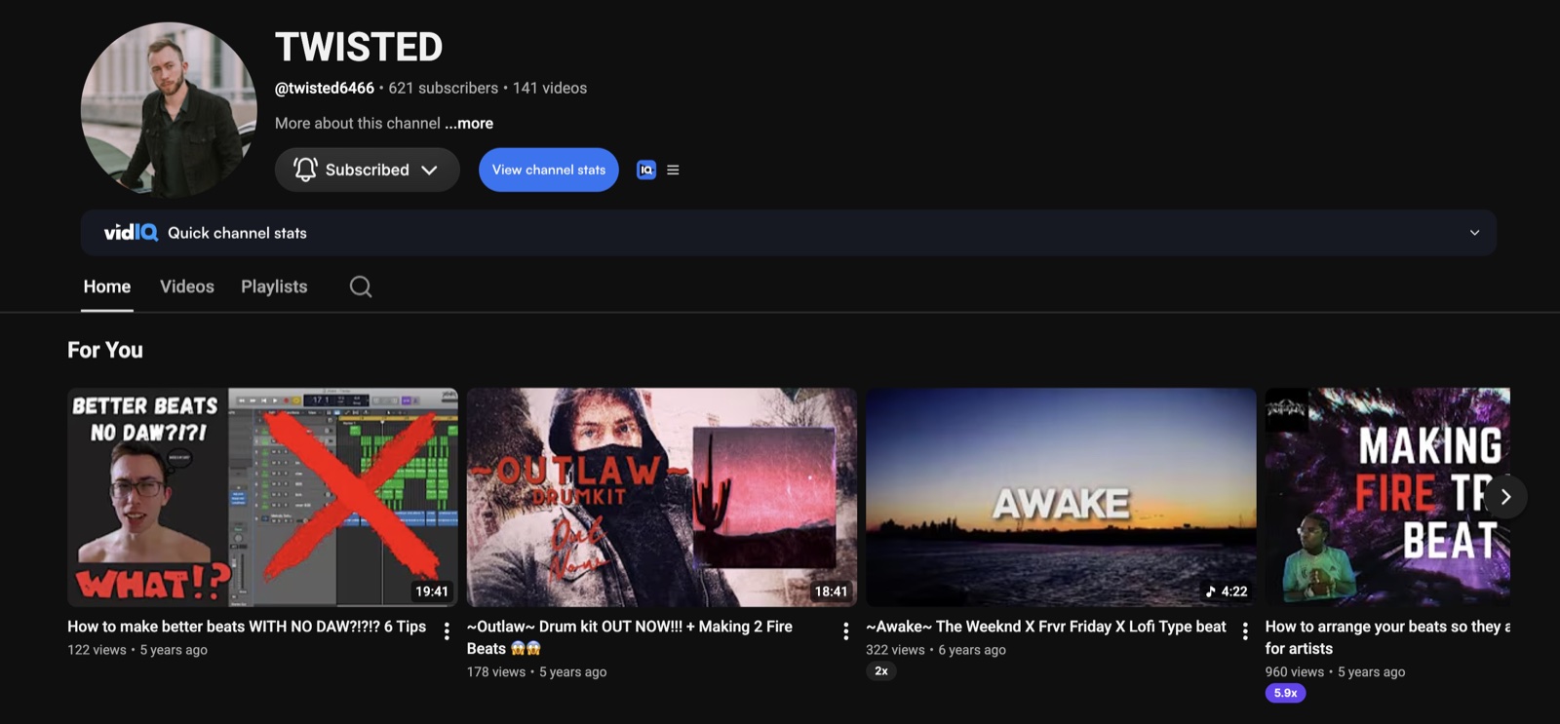
Task: Click the 5.9x vidIQ score badge
Action: [1285, 693]
